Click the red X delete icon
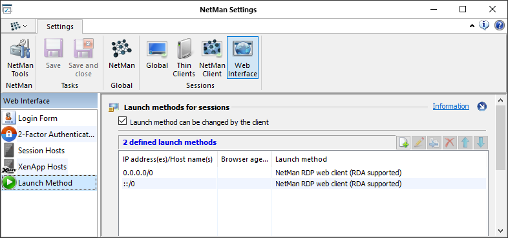The height and width of the screenshot is (238, 508). coord(450,142)
